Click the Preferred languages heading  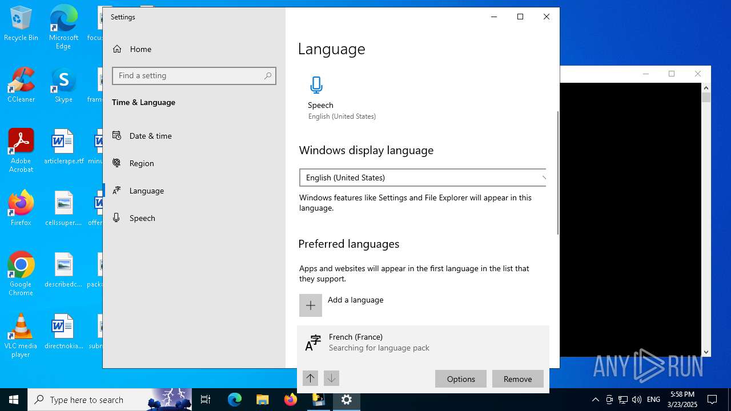click(349, 244)
